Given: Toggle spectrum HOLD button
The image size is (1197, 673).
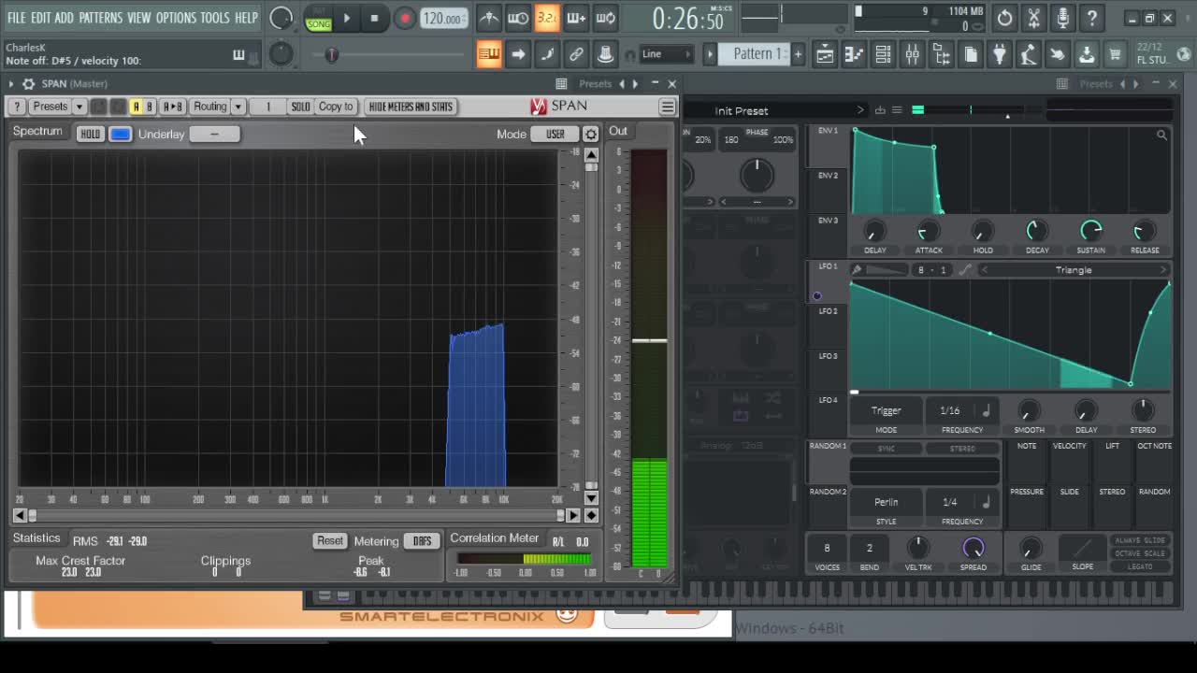Looking at the screenshot, I should point(90,134).
